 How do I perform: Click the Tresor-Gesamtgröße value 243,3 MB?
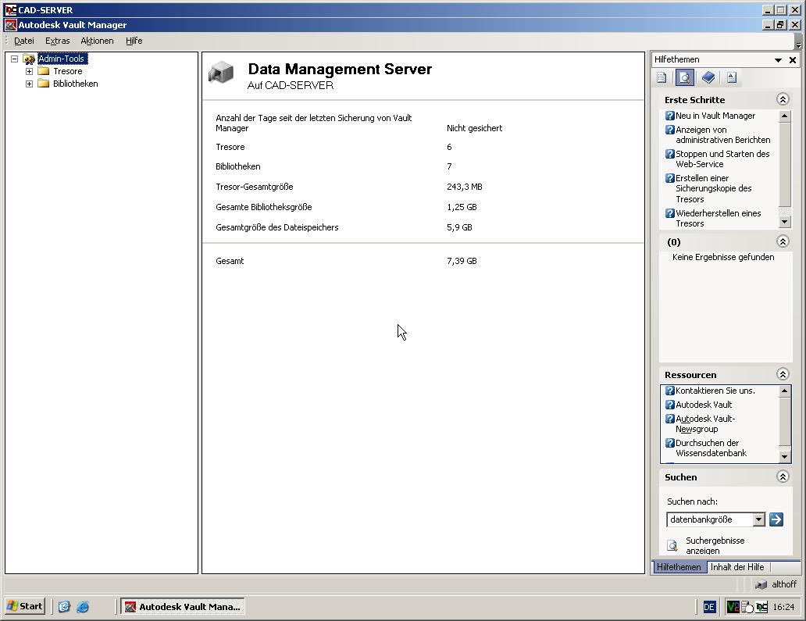(x=465, y=187)
